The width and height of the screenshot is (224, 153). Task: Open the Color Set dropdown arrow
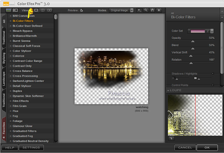click(x=212, y=31)
